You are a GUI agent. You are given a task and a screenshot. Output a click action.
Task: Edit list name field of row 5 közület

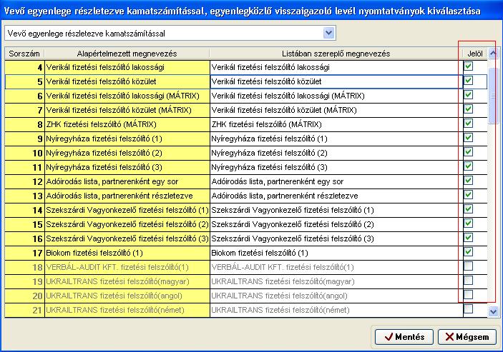coord(336,81)
